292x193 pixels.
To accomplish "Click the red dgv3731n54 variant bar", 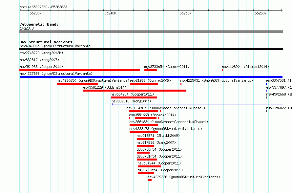I will click(147, 160).
